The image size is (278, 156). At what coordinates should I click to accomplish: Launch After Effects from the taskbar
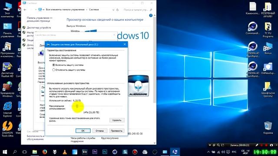pos(95,152)
